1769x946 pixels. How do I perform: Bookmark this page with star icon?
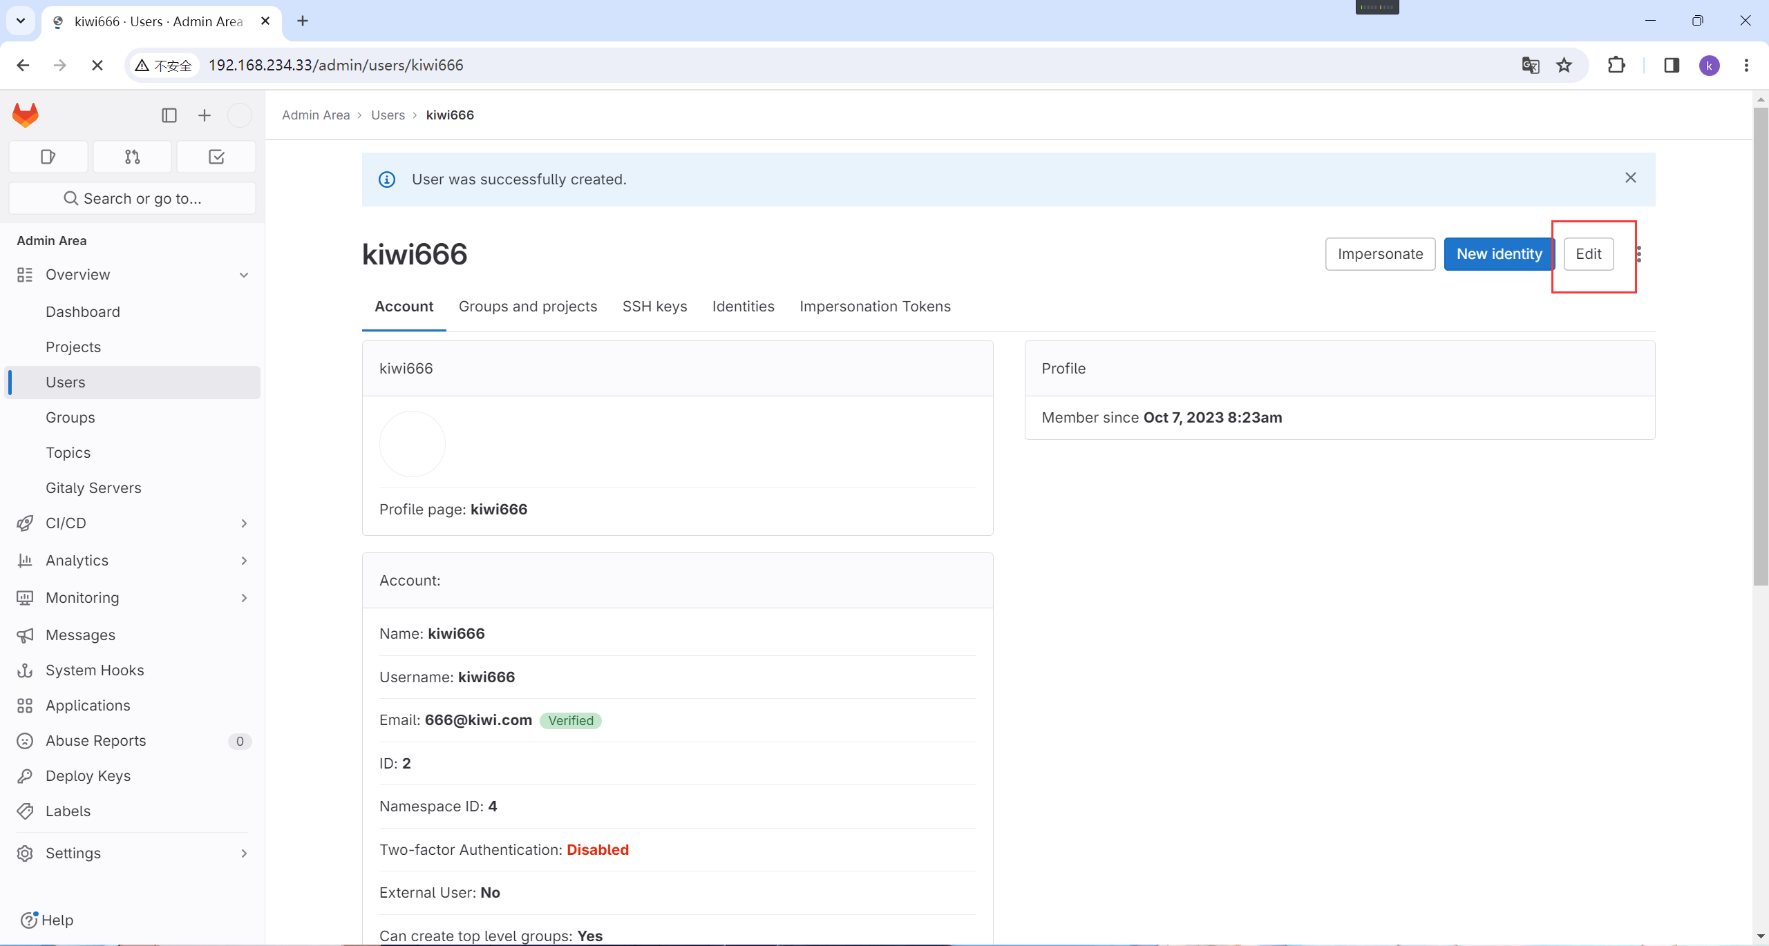[1564, 65]
